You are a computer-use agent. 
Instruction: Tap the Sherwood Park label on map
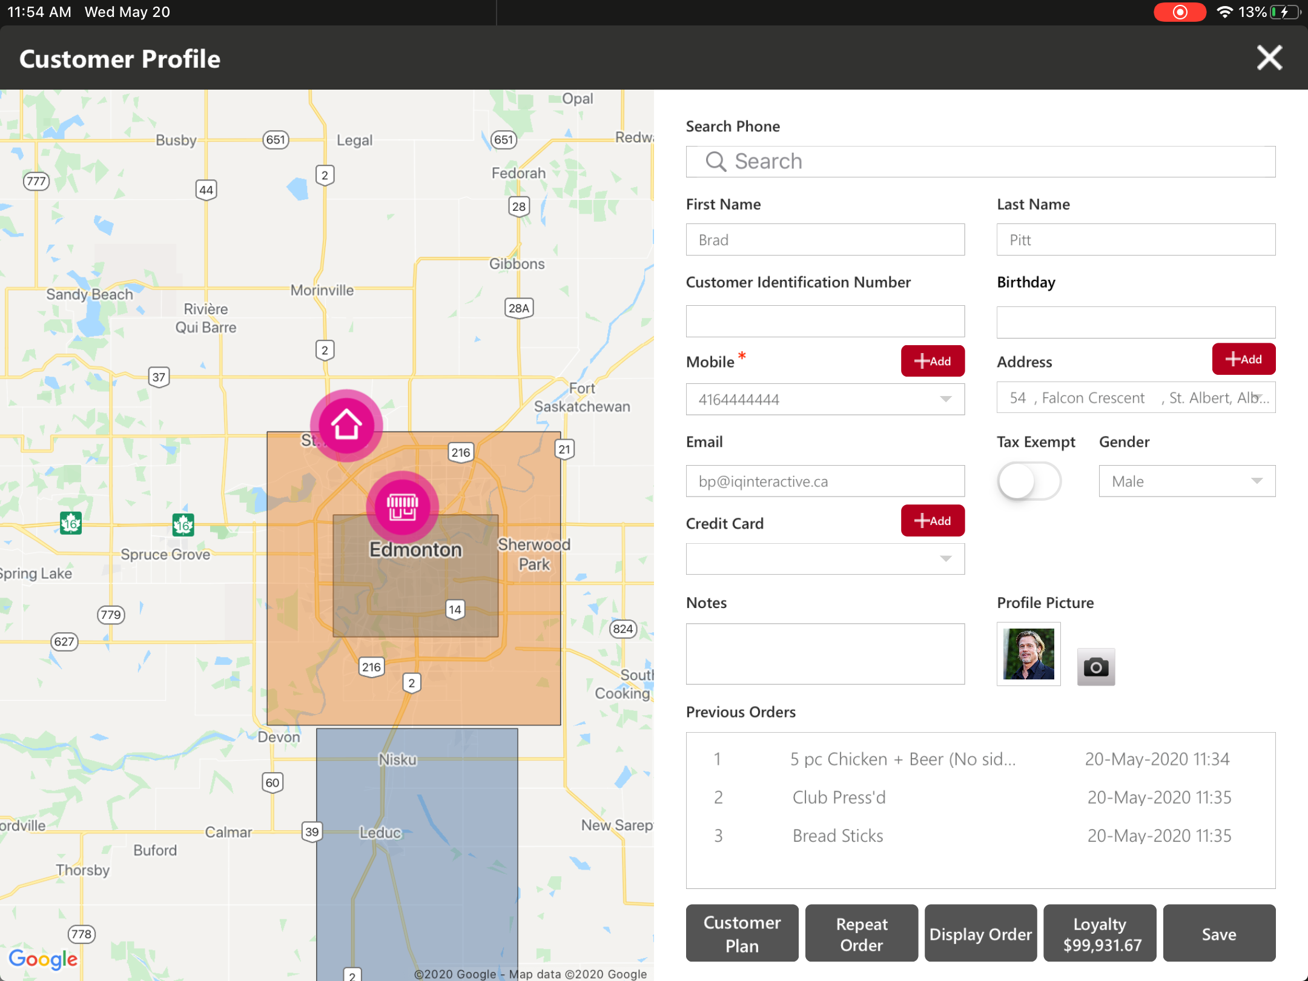point(534,554)
